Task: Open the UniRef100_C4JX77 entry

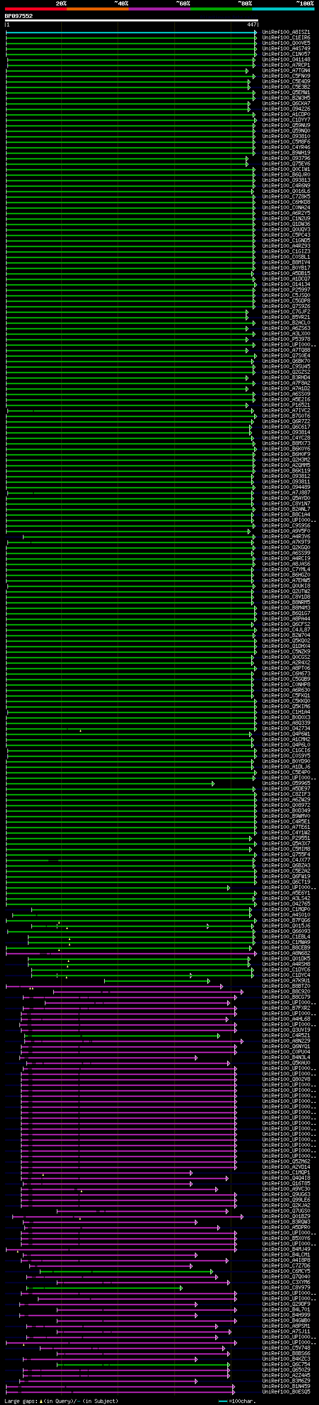Action: click(286, 860)
